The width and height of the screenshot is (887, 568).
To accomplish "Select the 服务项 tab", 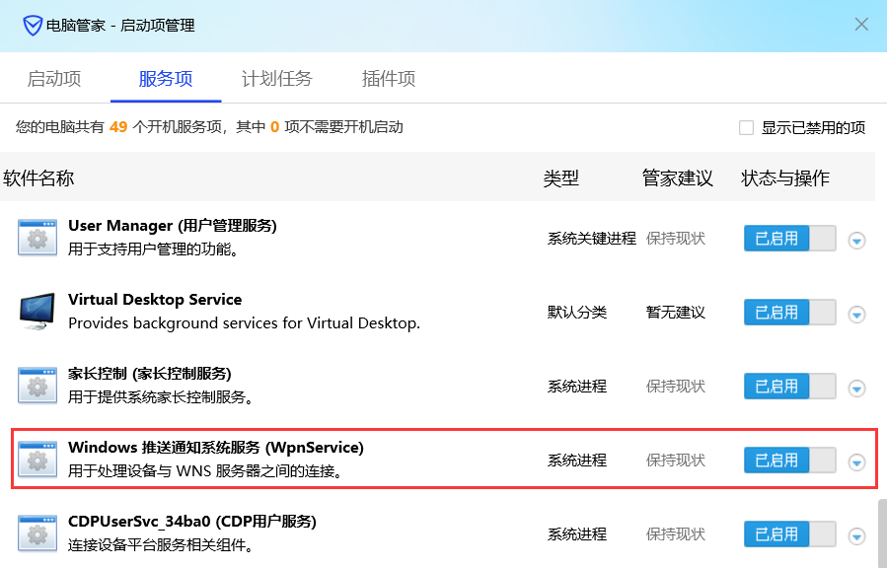I will pos(166,78).
